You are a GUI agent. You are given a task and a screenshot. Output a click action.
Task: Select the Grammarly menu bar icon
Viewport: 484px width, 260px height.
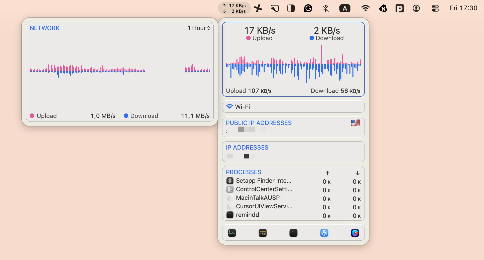308,8
